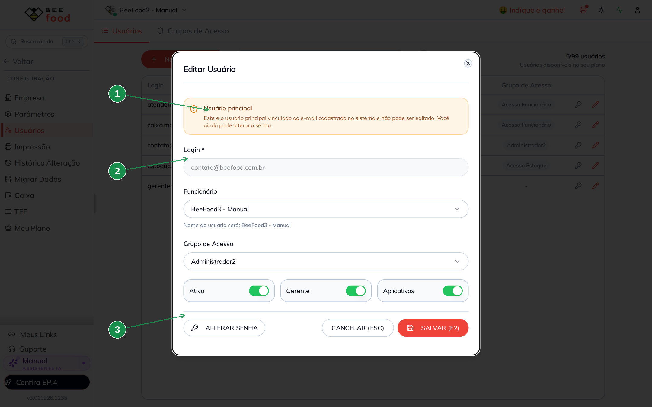Viewport: 652px width, 407px height.
Task: Click Cancelar (ESC) button
Action: pos(358,328)
